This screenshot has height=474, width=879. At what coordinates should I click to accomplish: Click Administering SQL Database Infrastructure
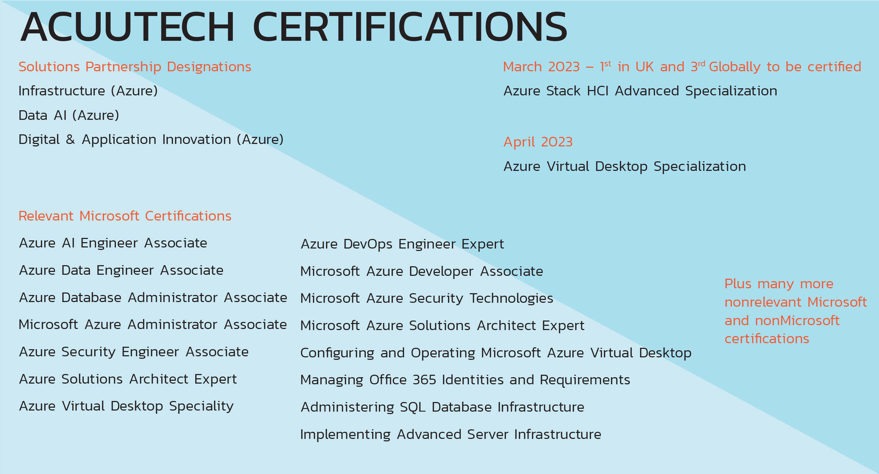[x=442, y=407]
